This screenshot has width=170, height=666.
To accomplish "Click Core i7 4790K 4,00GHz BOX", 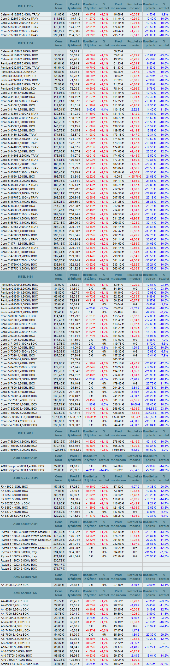I will coord(19,265).
